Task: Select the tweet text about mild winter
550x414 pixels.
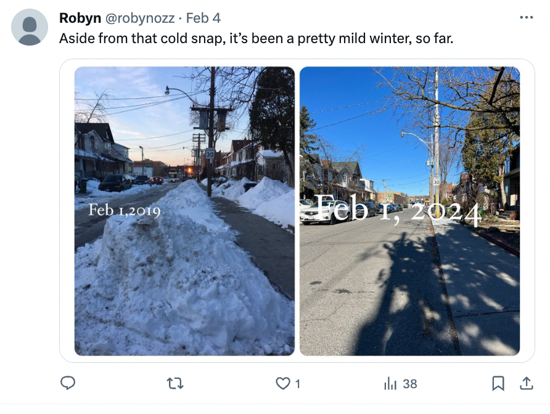Action: (x=256, y=38)
